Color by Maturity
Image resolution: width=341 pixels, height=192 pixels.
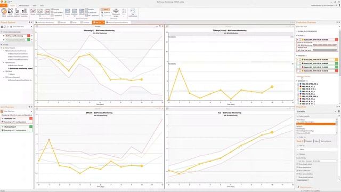pyautogui.click(x=308, y=141)
